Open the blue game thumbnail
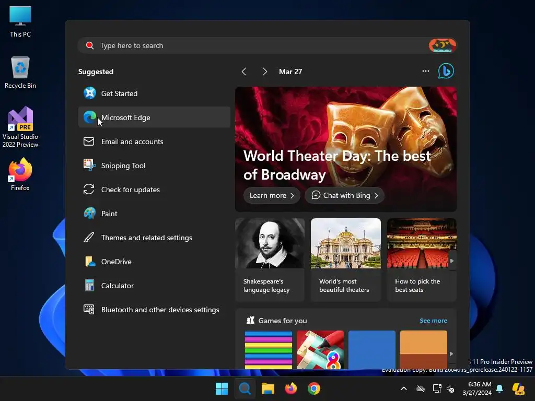The image size is (535, 401). click(x=372, y=349)
